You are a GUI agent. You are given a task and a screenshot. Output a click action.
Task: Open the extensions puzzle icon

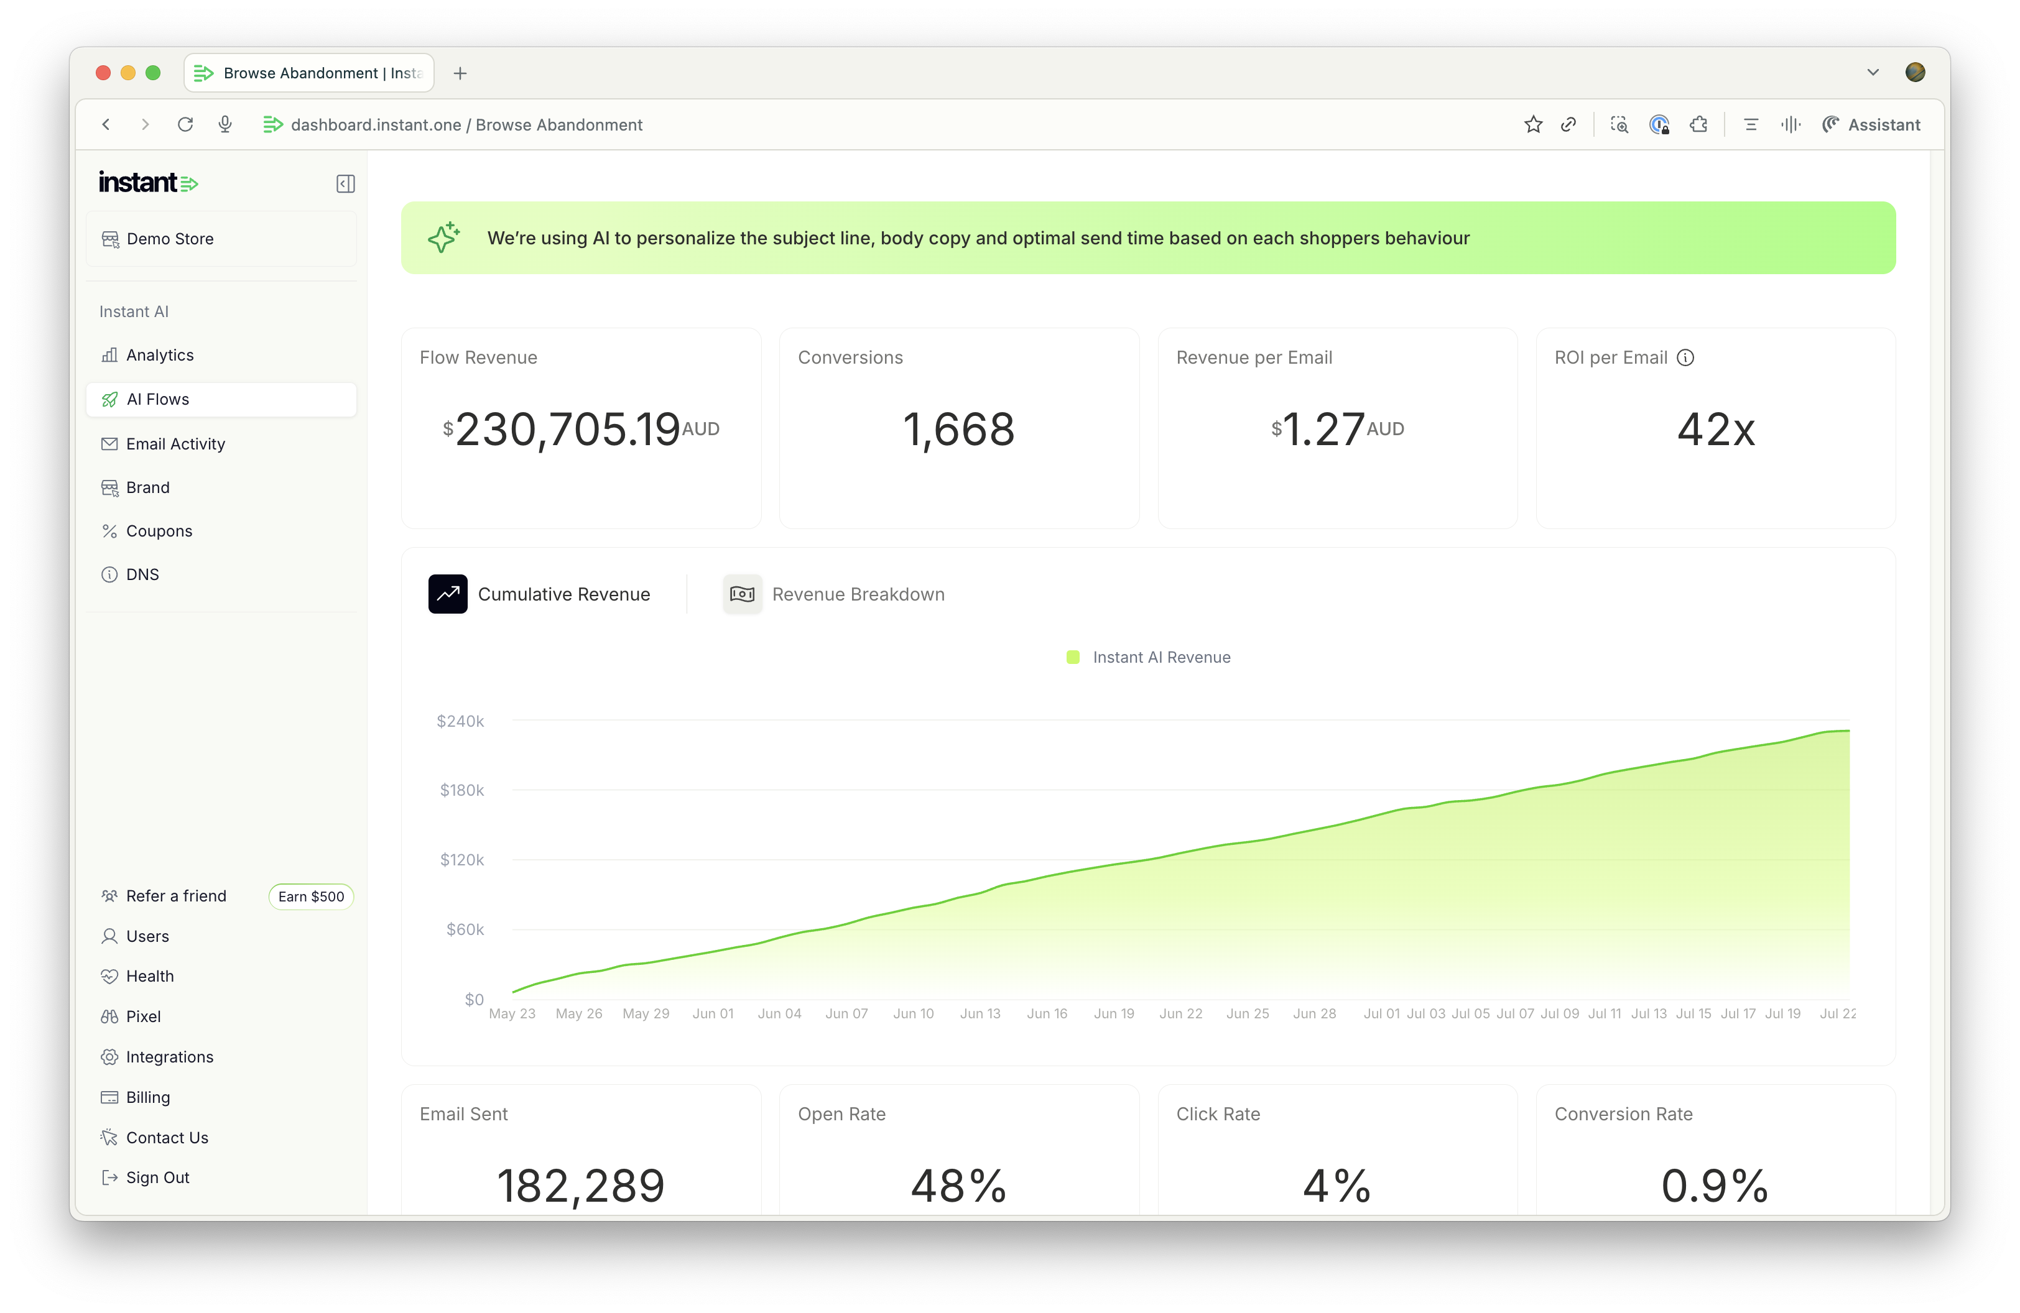[1698, 125]
